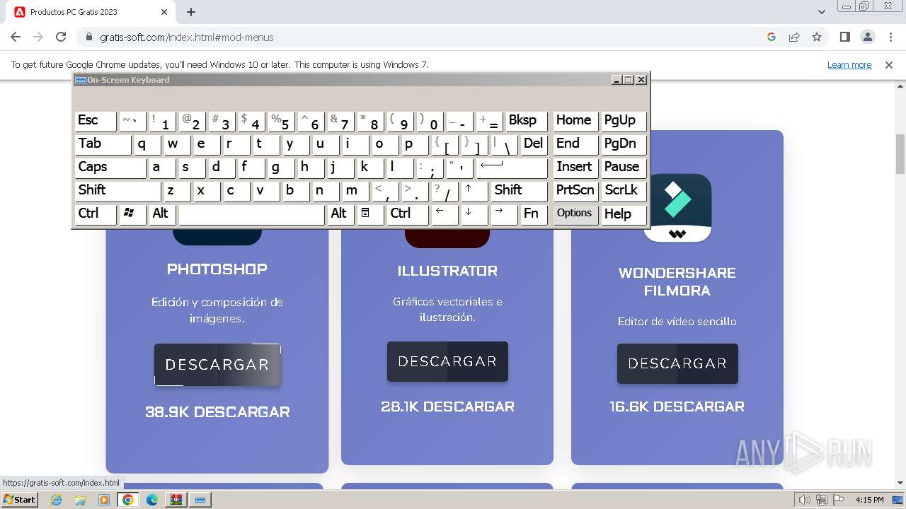Open the Learn more link
The width and height of the screenshot is (906, 509).
click(849, 64)
